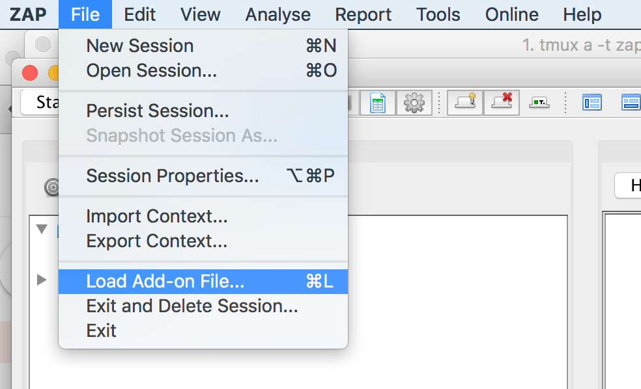641x389 pixels.
Task: Expand the collapsed tree node triangle
Action: (41, 280)
